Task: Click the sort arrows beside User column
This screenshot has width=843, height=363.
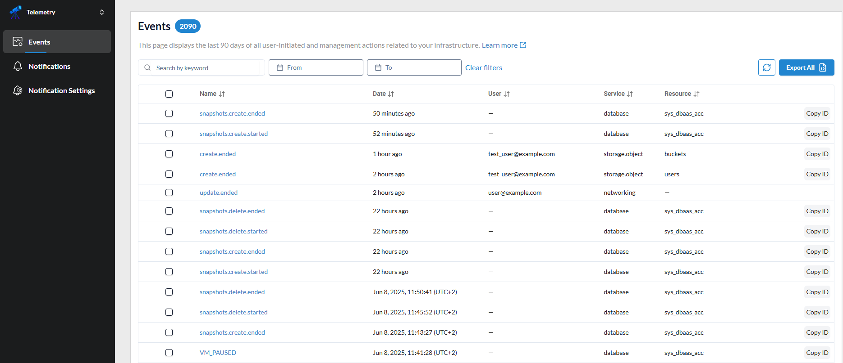Action: point(507,94)
